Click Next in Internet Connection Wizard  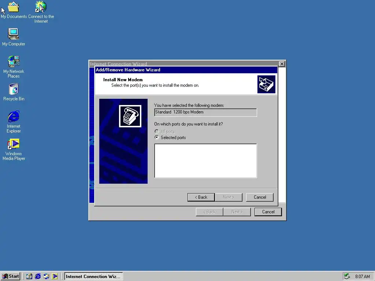point(237,212)
